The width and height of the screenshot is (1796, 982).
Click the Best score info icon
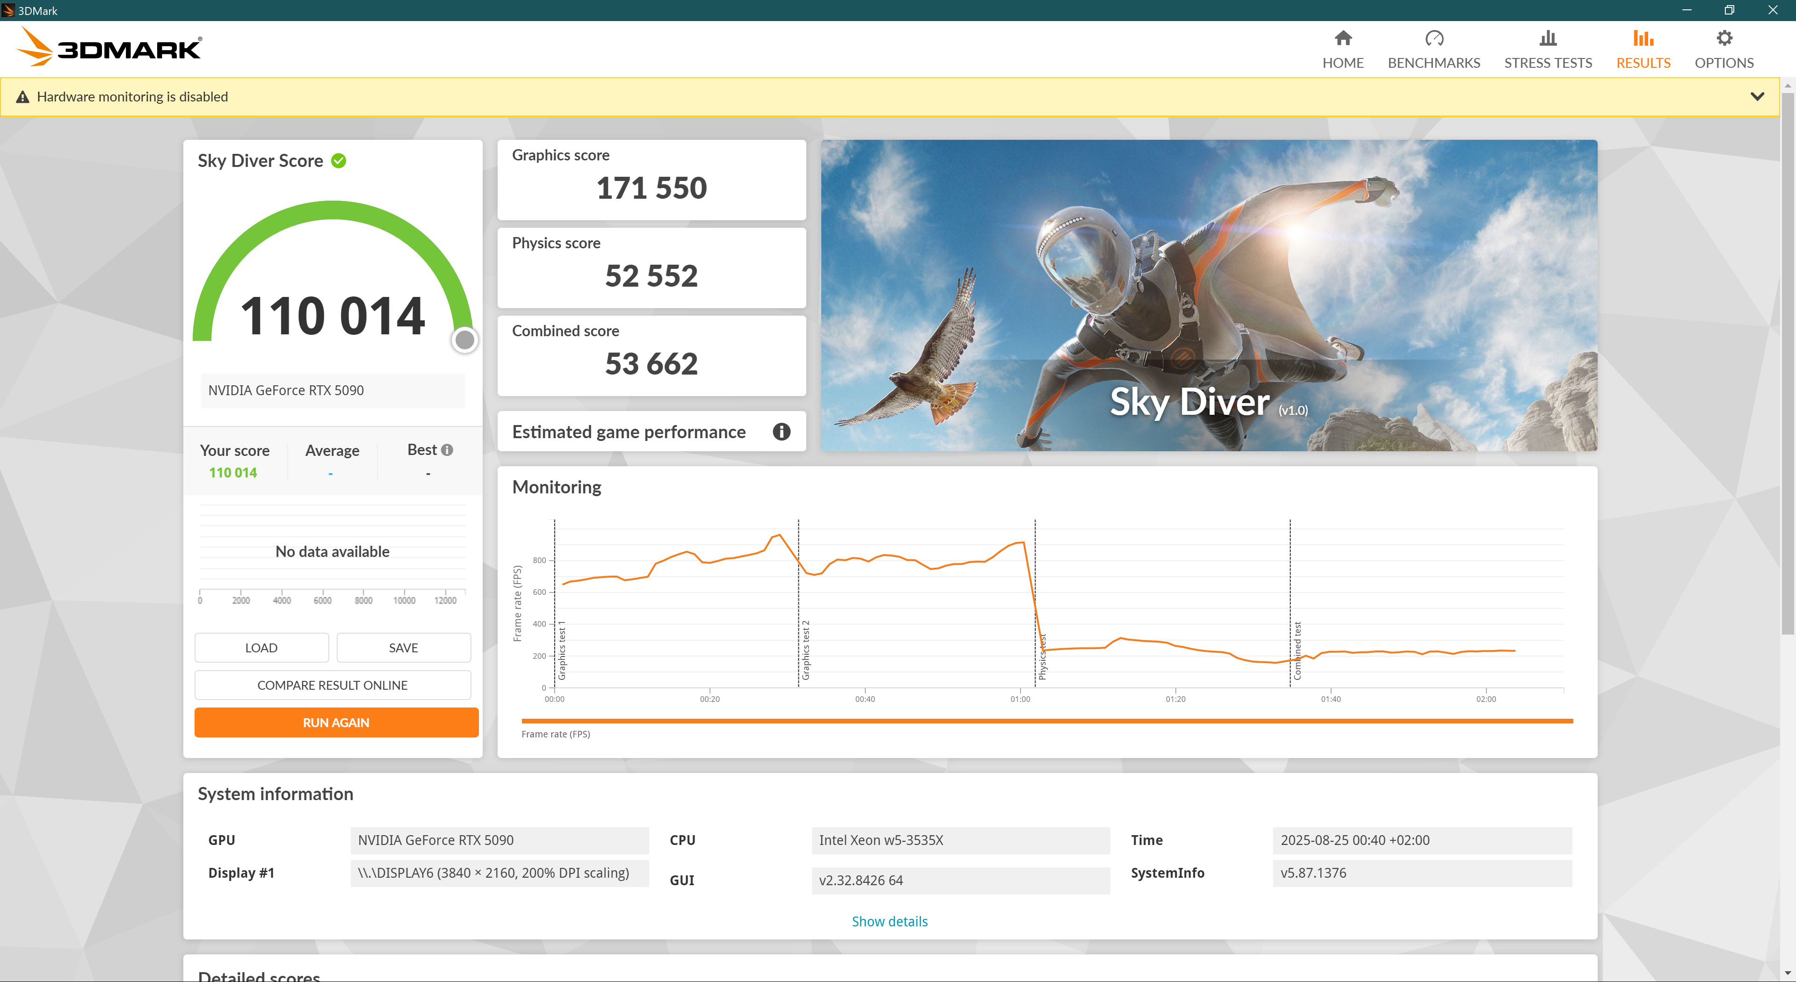(448, 450)
